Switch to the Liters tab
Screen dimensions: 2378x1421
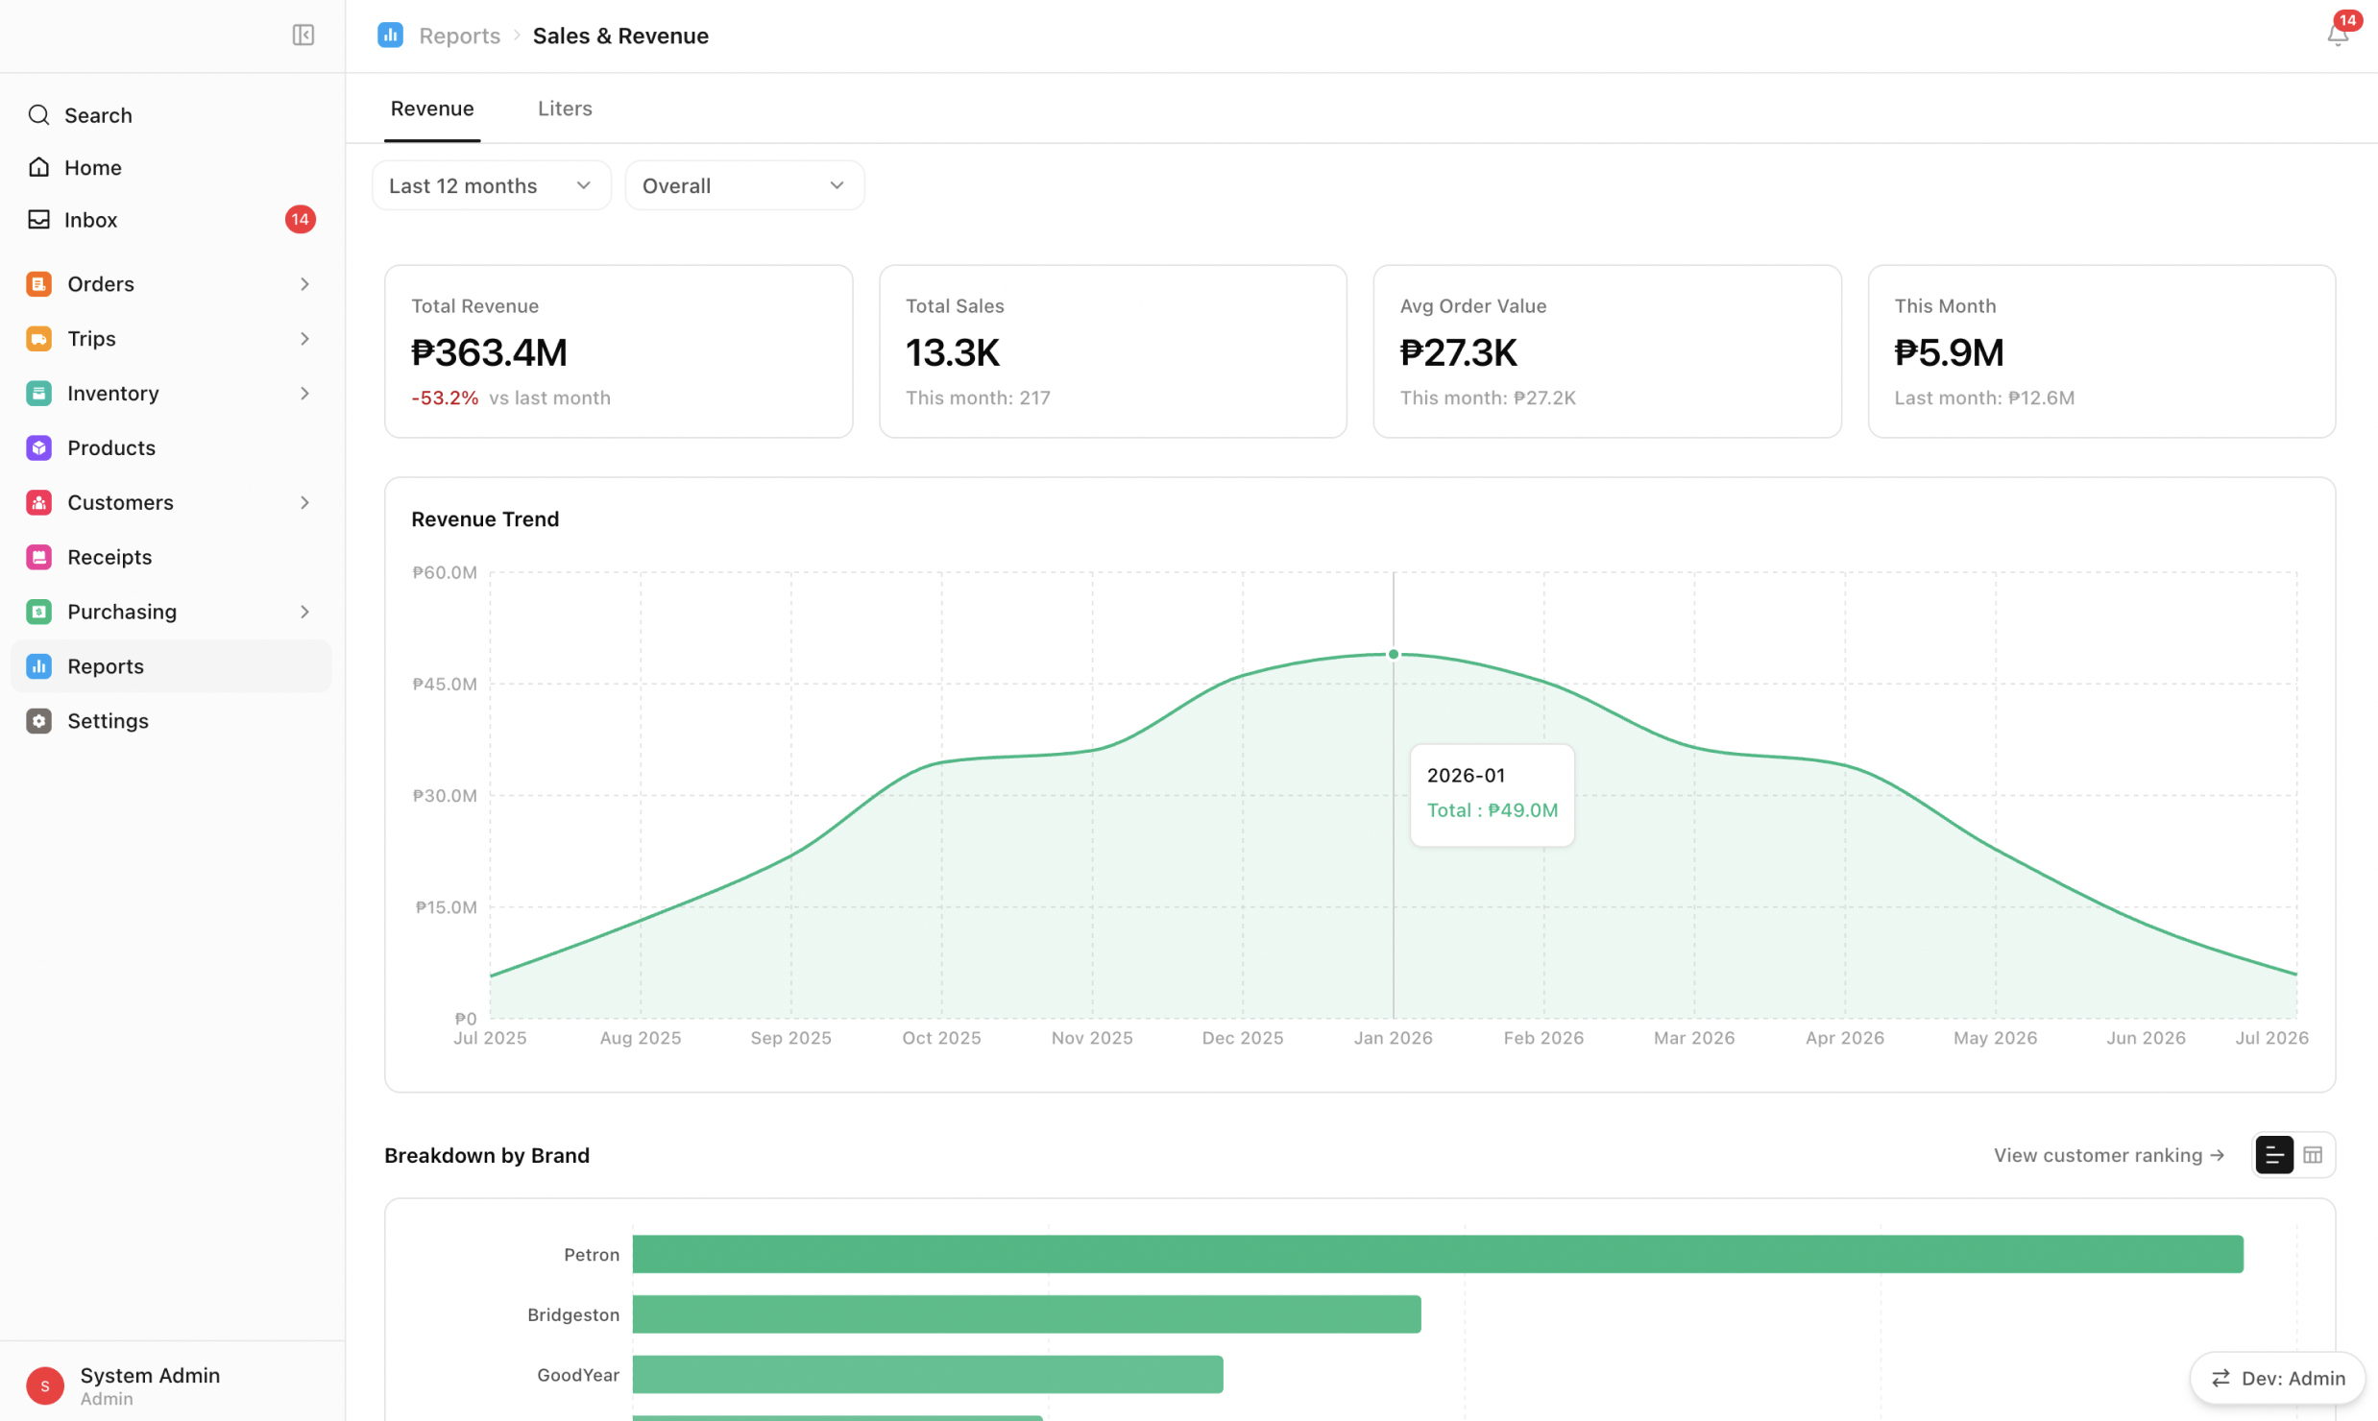tap(564, 108)
